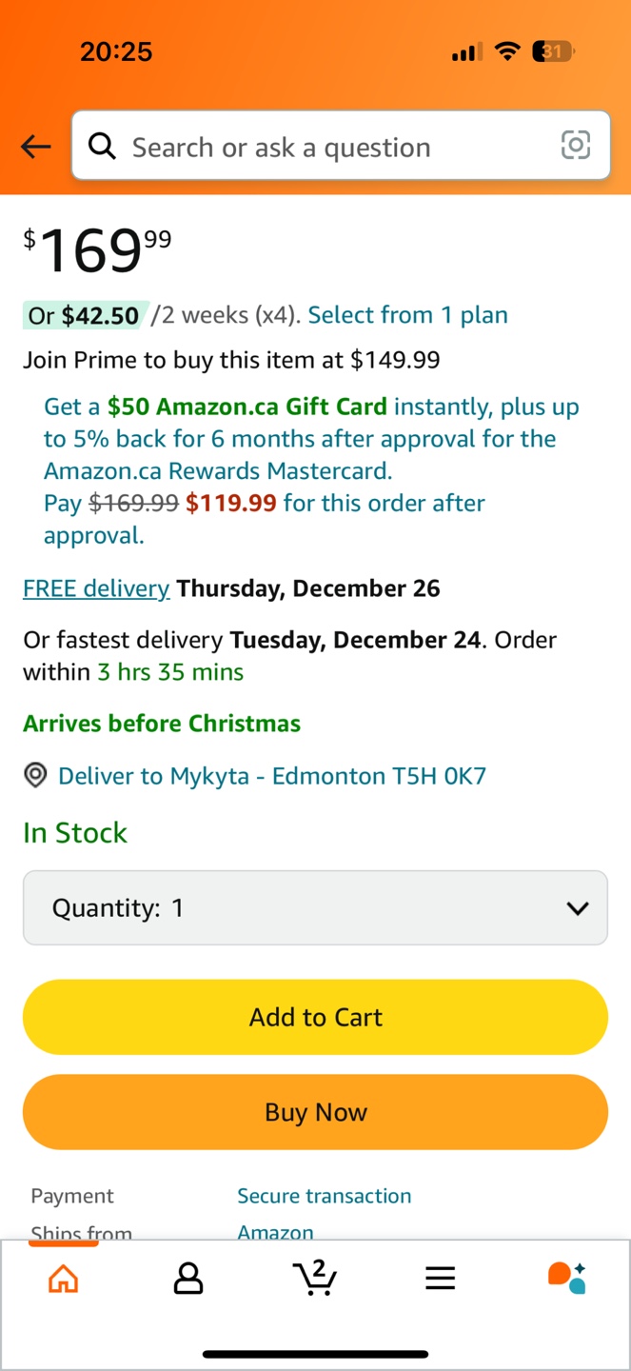This screenshot has height=1371, width=631.
Task: Open the Home tab icon
Action: tap(63, 1279)
